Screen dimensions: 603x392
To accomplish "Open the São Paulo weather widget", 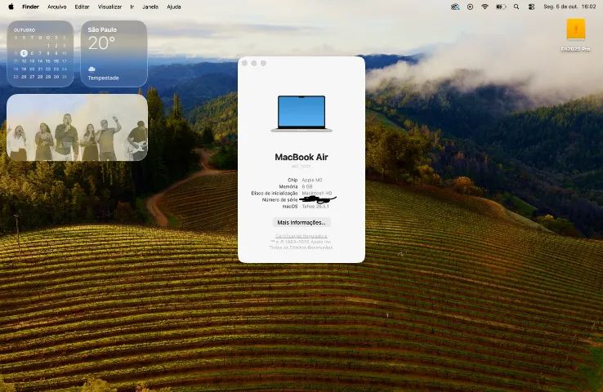I will coord(114,54).
